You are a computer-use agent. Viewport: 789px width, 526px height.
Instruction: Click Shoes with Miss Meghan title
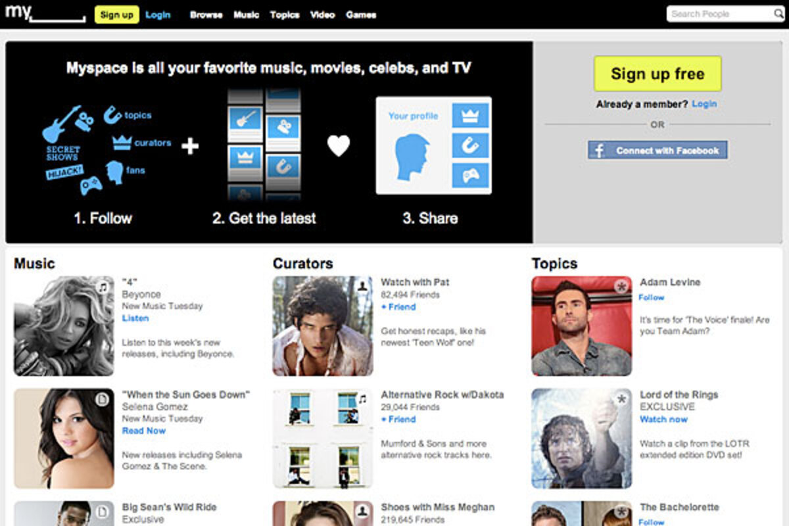pos(438,507)
